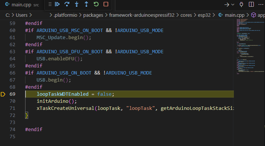
Task: Click the code minimap overview
Action: tap(250, 47)
